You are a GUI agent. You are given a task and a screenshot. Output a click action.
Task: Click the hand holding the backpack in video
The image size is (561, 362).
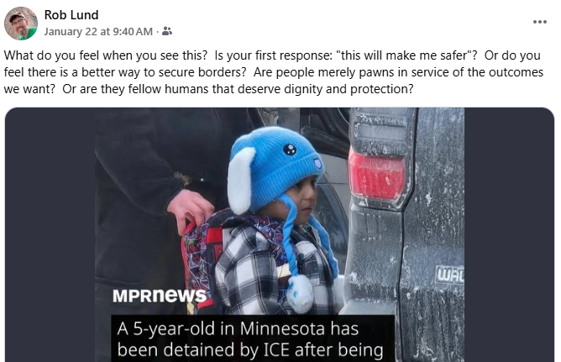191,210
